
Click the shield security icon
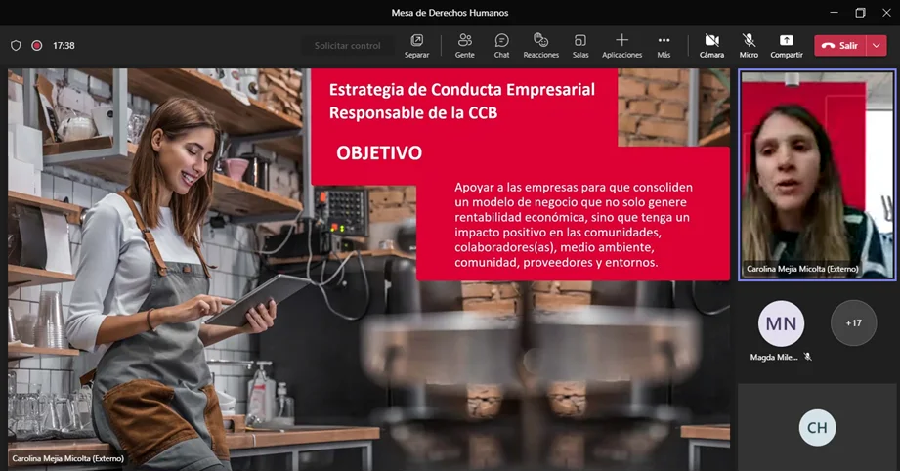tap(16, 45)
